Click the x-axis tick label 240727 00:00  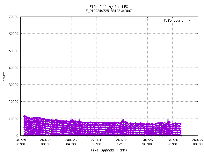tap(198, 142)
